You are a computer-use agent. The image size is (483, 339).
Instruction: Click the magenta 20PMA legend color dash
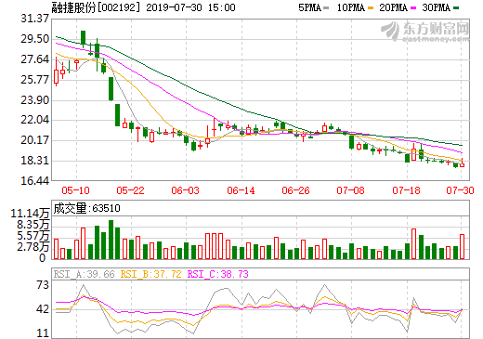(x=413, y=7)
